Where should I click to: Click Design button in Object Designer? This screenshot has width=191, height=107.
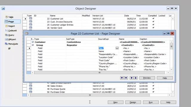[133, 102]
